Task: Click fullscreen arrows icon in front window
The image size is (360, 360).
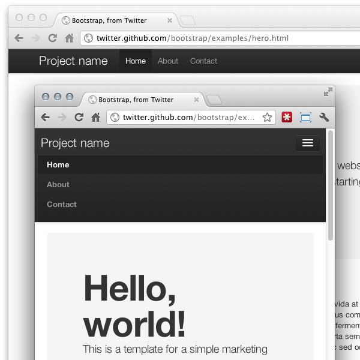Action: coord(328,92)
